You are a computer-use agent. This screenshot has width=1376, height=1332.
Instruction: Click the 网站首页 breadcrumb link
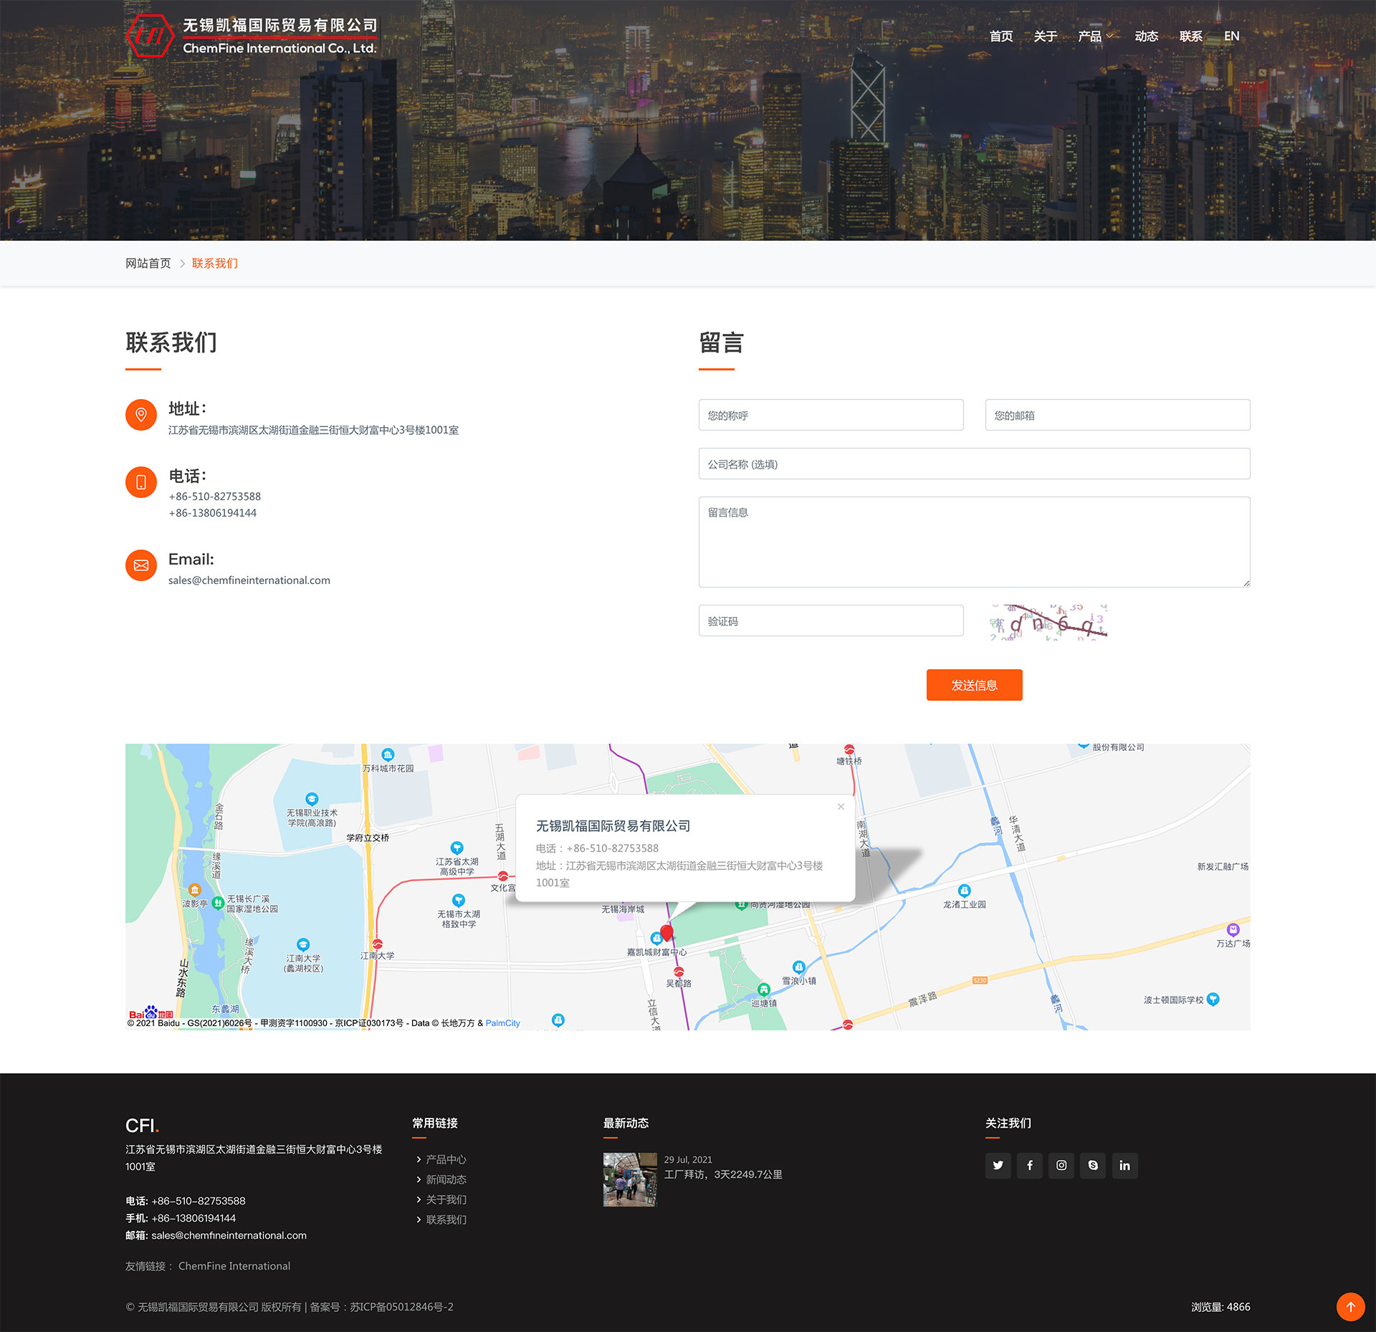pyautogui.click(x=148, y=263)
